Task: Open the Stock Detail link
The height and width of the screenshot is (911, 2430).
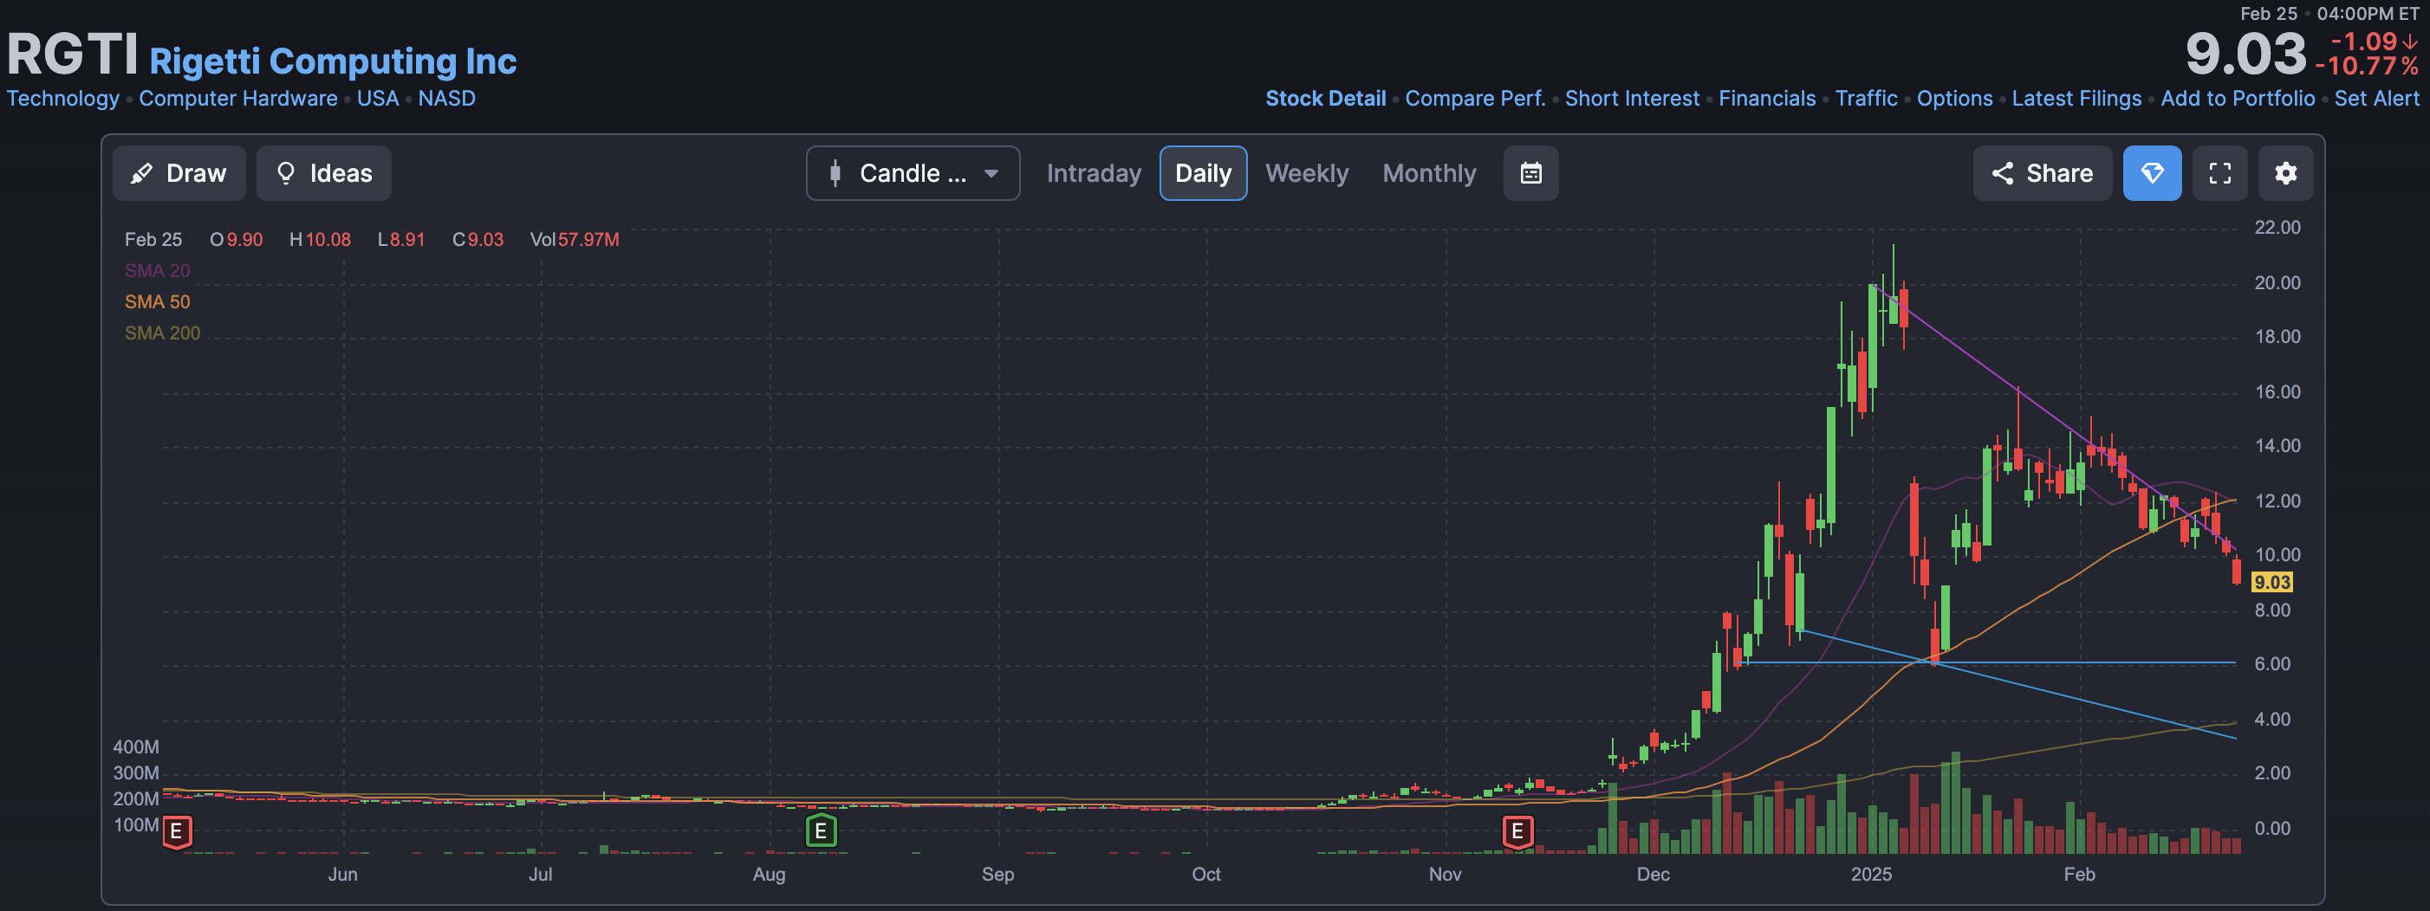Action: pyautogui.click(x=1325, y=98)
